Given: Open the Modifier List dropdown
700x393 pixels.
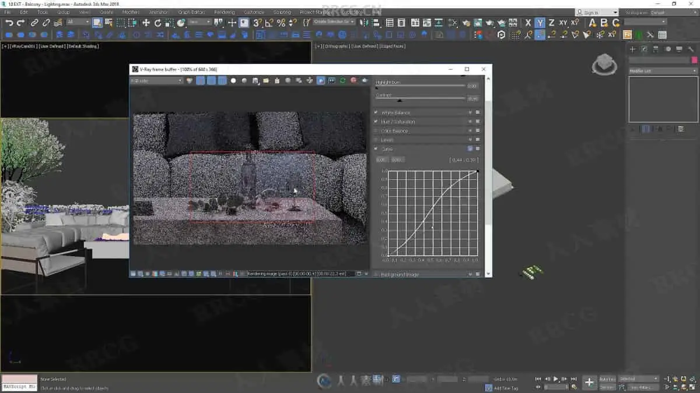Looking at the screenshot, I should (663, 71).
